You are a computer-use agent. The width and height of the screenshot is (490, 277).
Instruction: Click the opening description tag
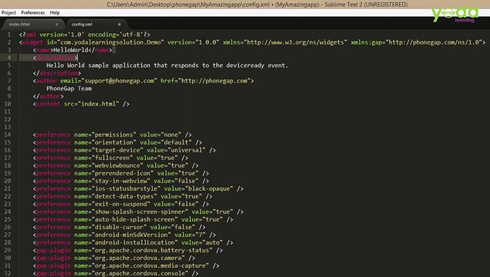click(x=56, y=58)
